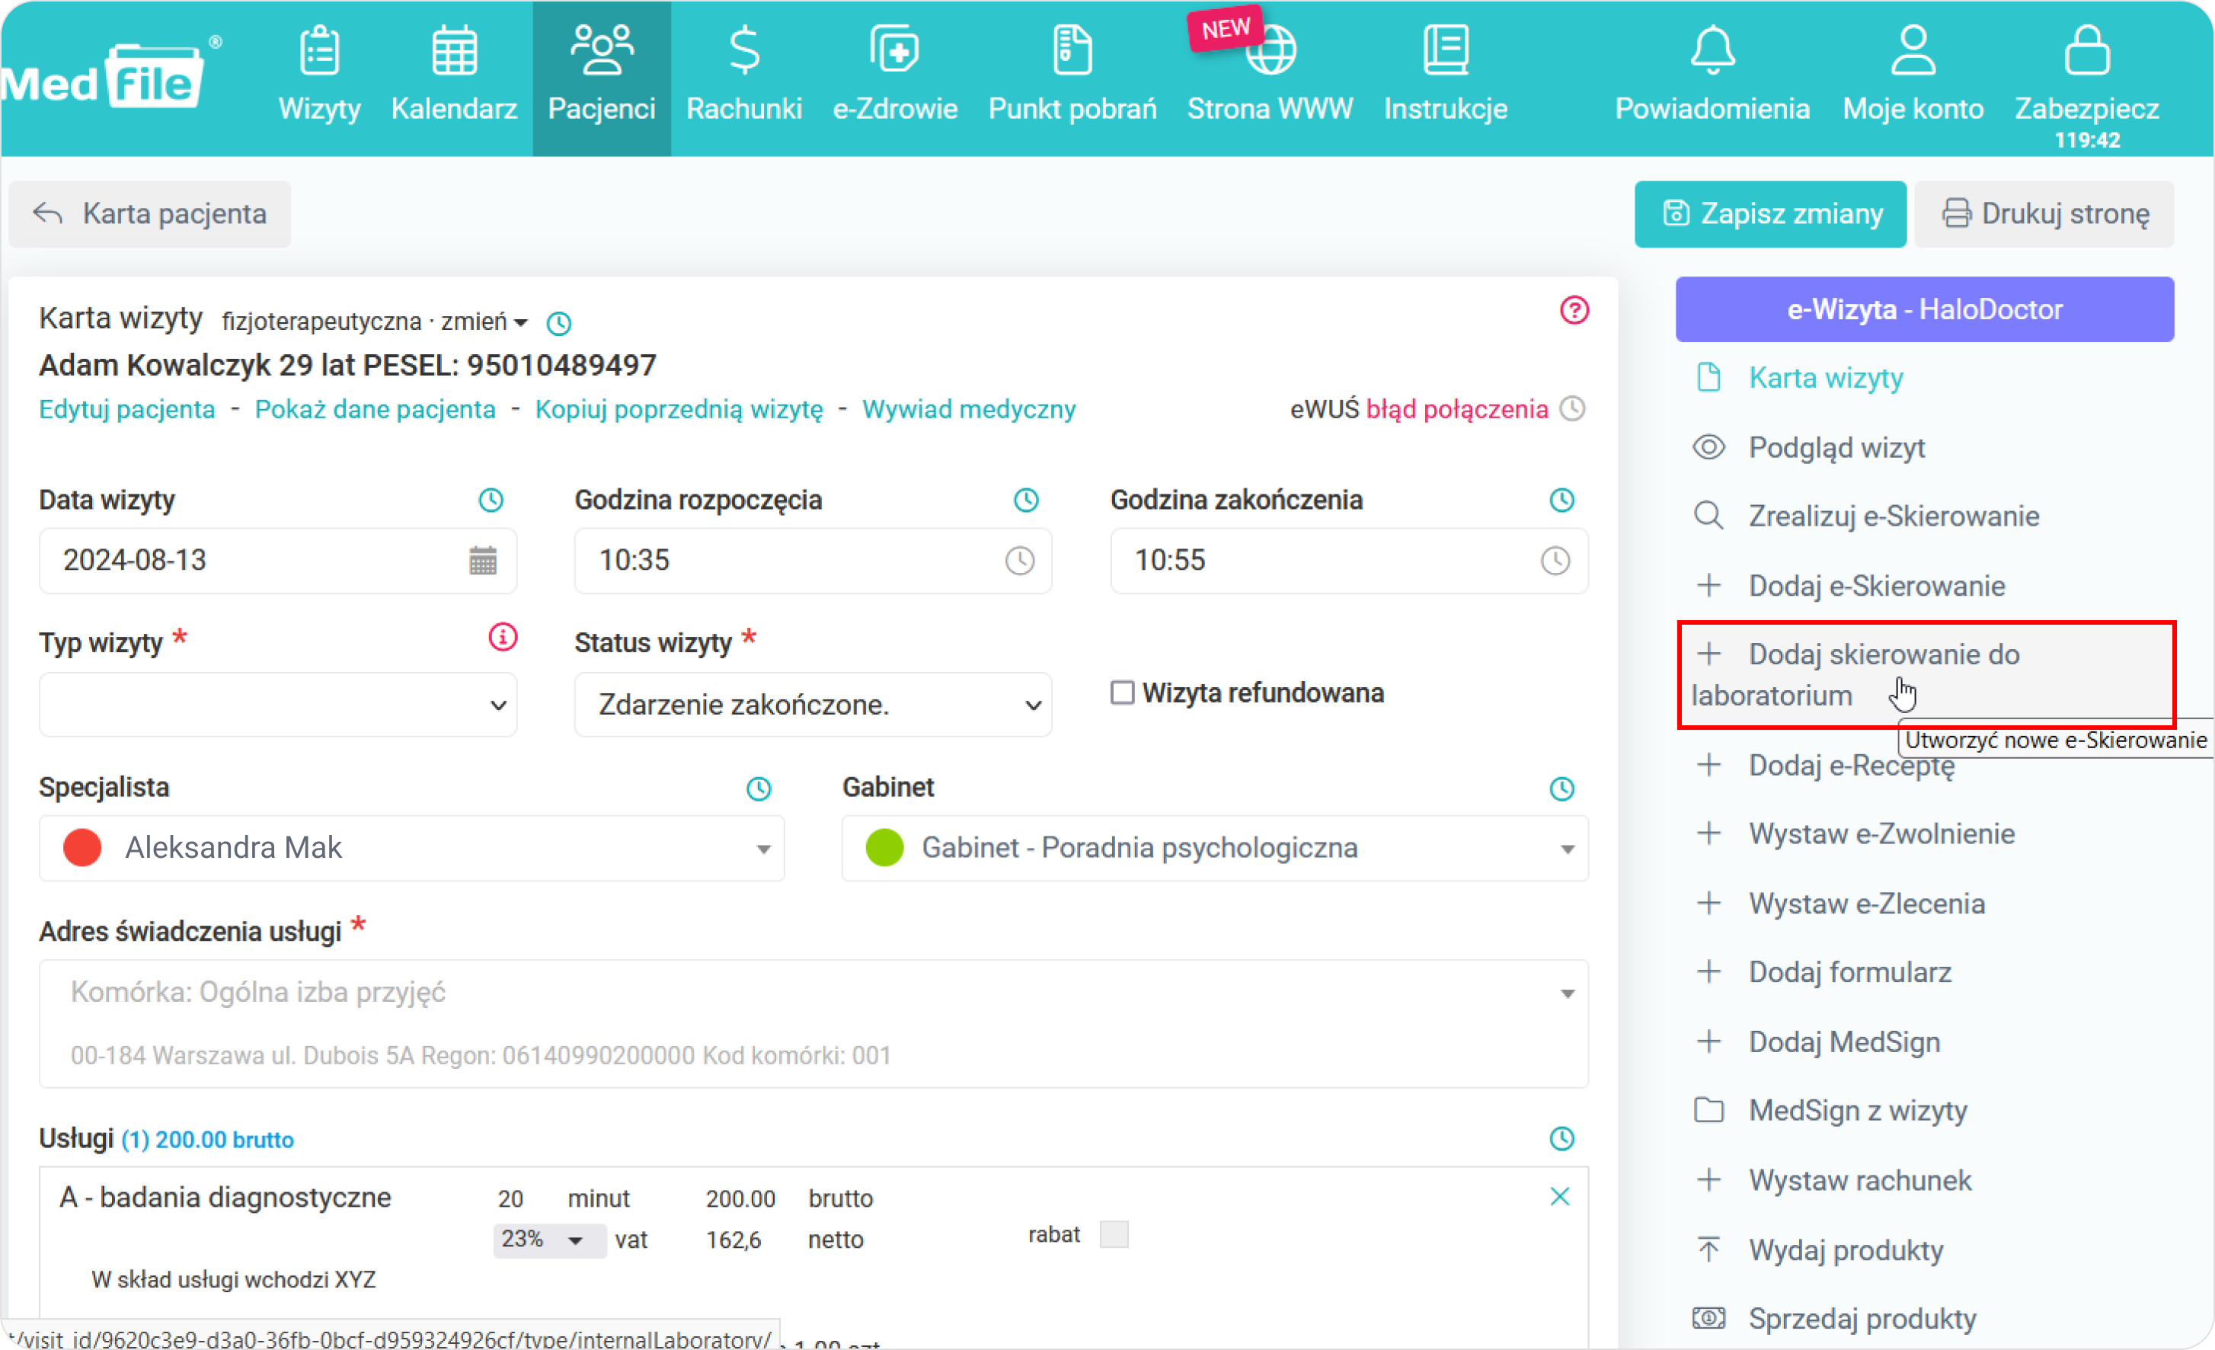Open Podgląd wizyt in the sidebar
The width and height of the screenshot is (2215, 1350).
(x=1836, y=447)
